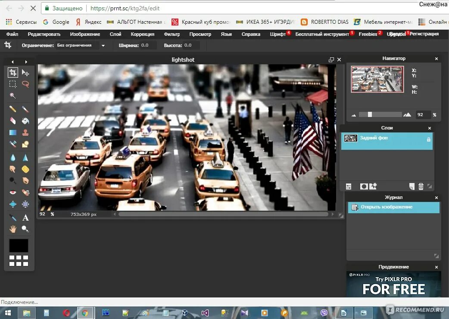Select the Burn hand tool
Image resolution: width=449 pixels, height=319 pixels.
tap(25, 180)
